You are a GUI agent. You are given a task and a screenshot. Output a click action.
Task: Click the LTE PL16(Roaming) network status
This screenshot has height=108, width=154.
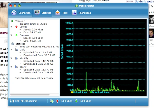coord(26,101)
